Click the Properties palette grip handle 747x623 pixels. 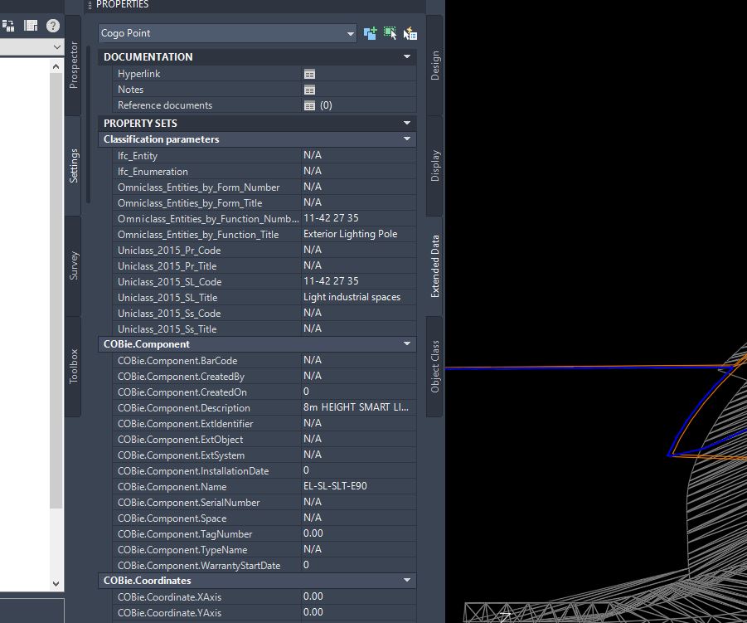[x=90, y=5]
